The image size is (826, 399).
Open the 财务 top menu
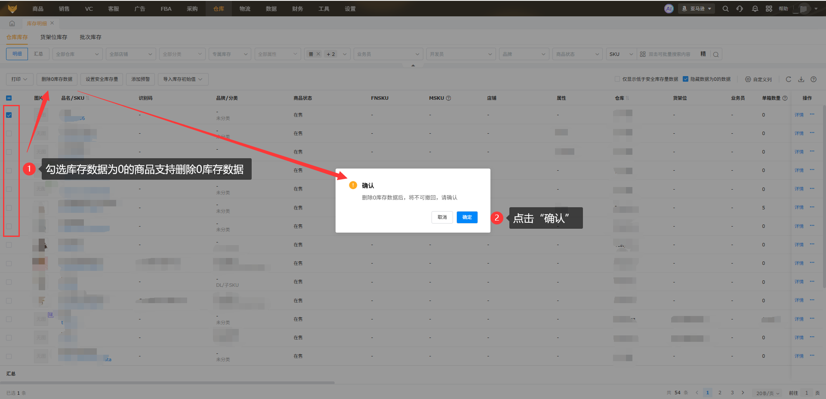click(297, 9)
